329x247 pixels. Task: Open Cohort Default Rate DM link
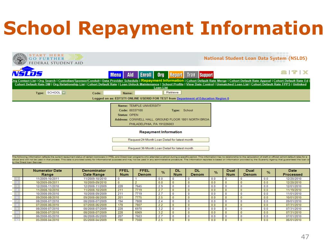click(32, 84)
